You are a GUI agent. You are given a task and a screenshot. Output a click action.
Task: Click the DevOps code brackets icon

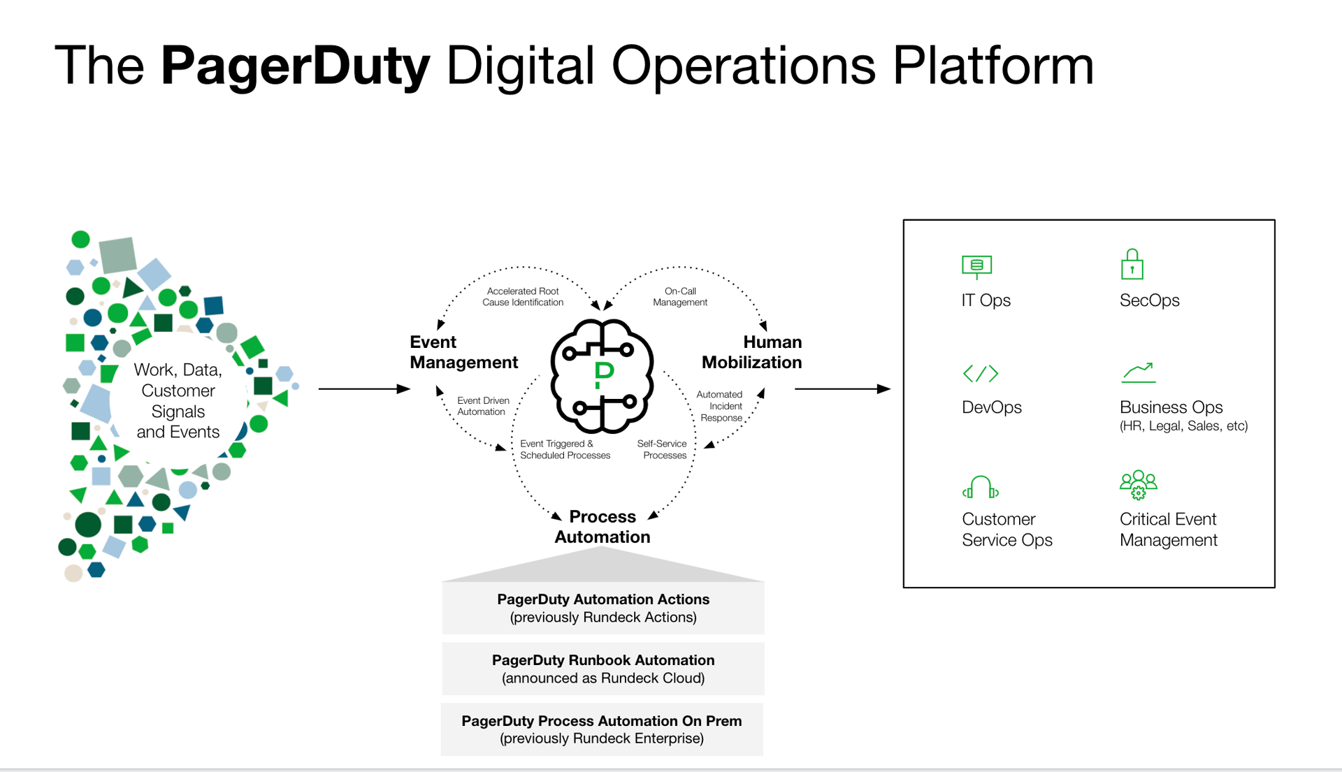(x=980, y=374)
